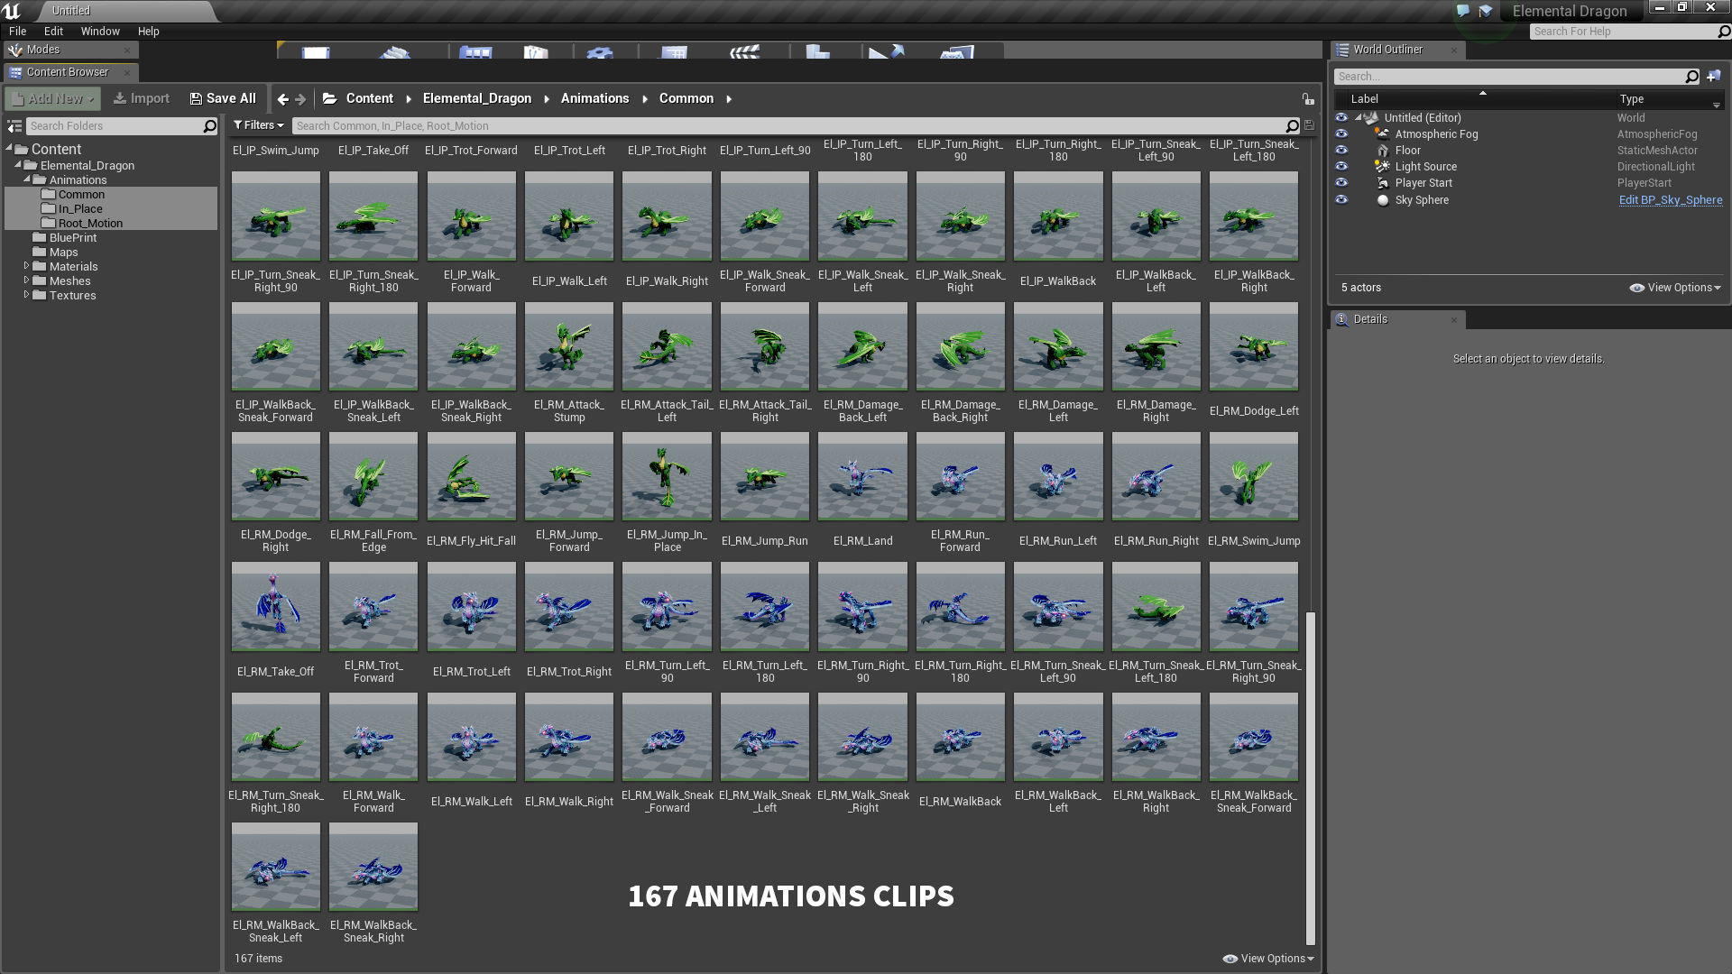1732x974 pixels.
Task: Click the navigate back arrow in Content Browser
Action: 282,99
